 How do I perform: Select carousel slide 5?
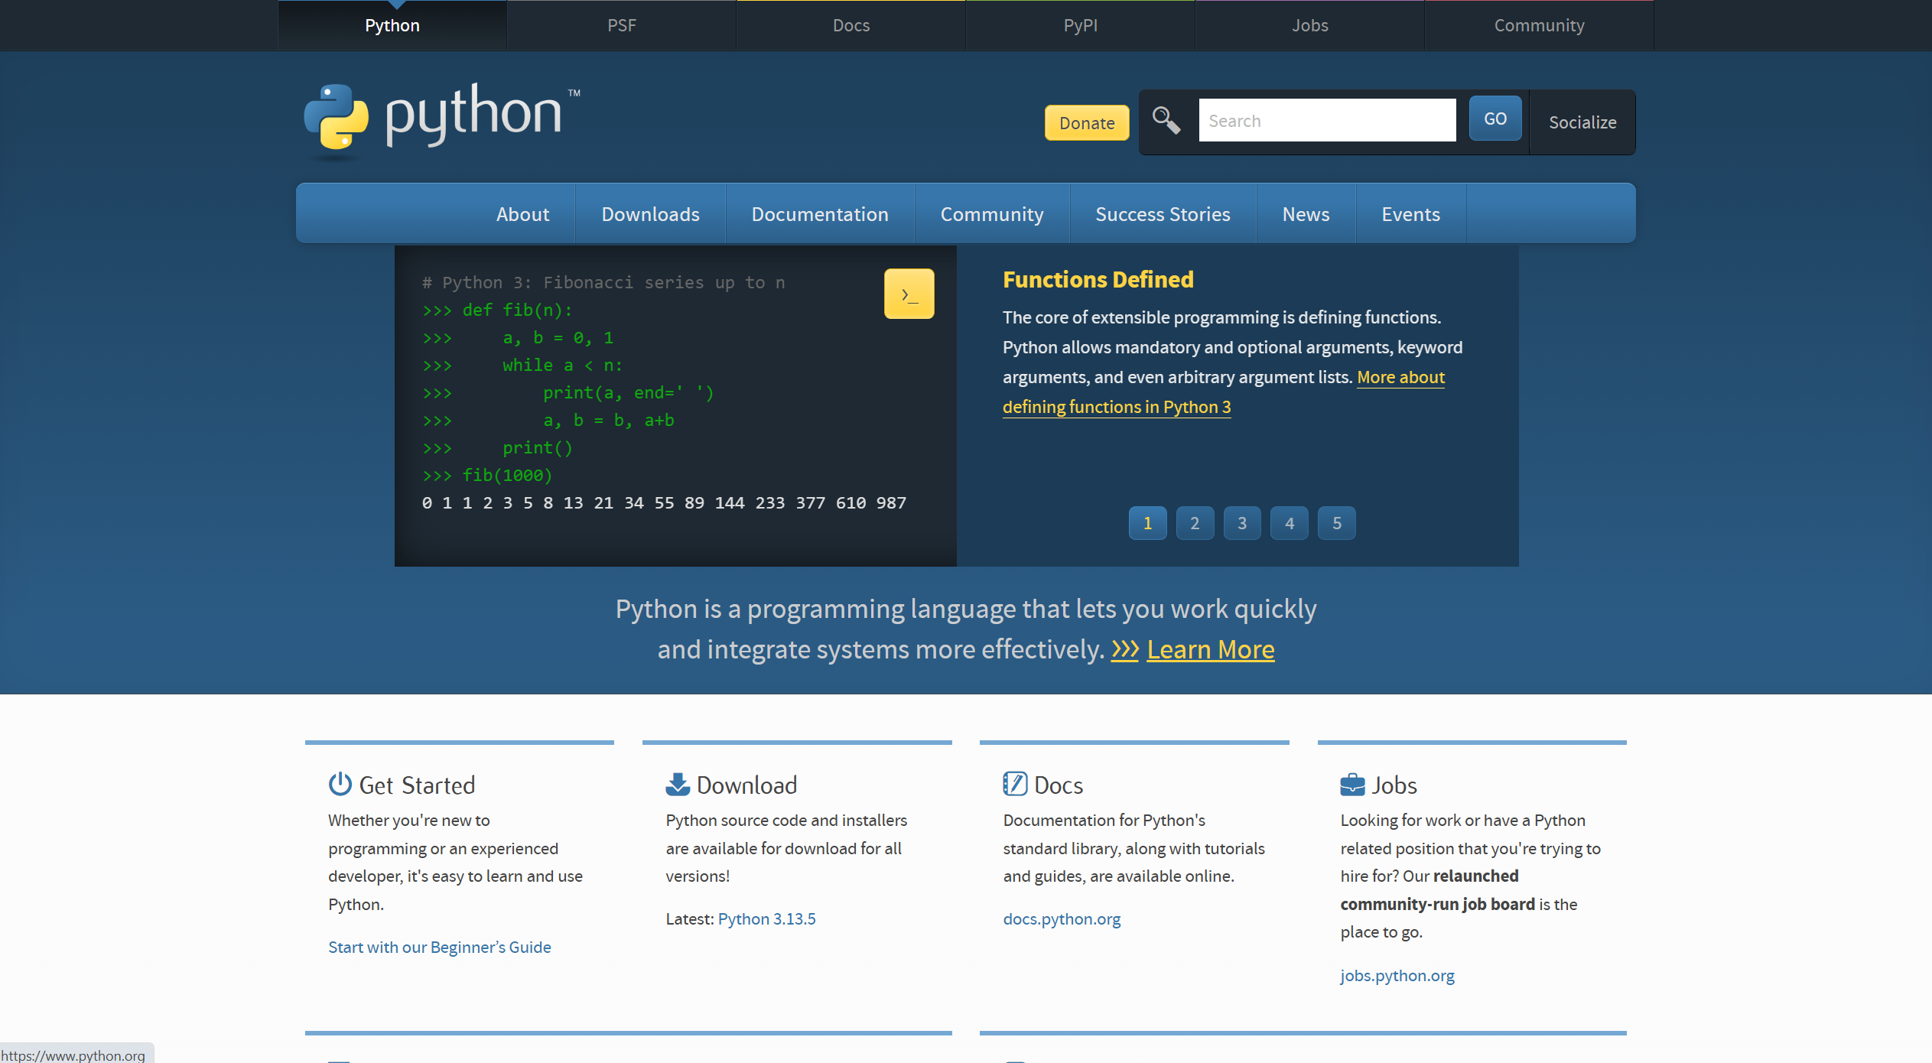point(1336,523)
